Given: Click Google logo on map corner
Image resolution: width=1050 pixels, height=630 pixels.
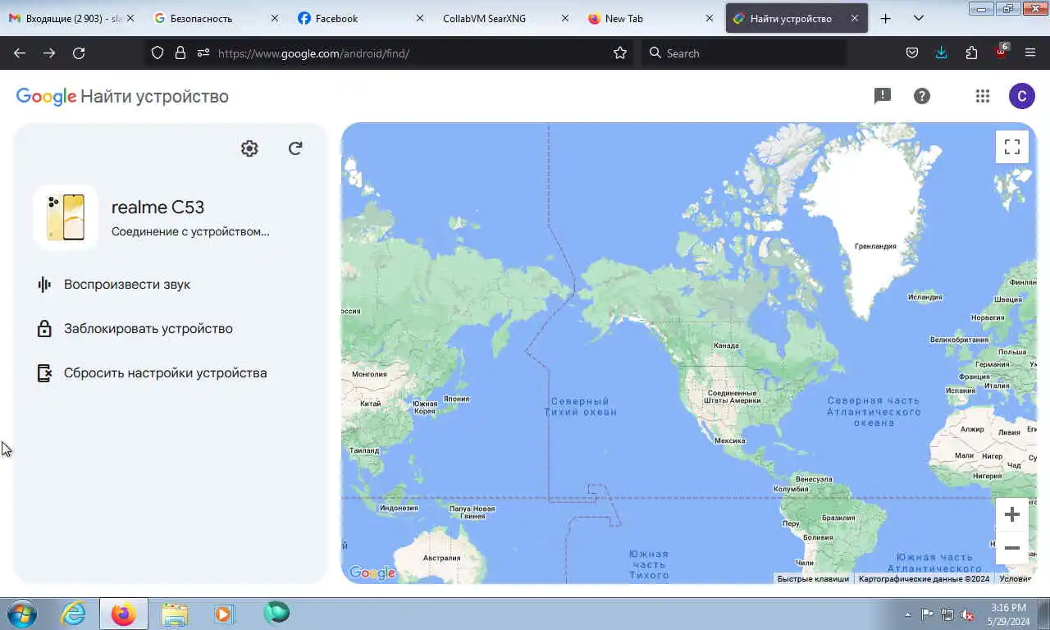Looking at the screenshot, I should tap(372, 573).
